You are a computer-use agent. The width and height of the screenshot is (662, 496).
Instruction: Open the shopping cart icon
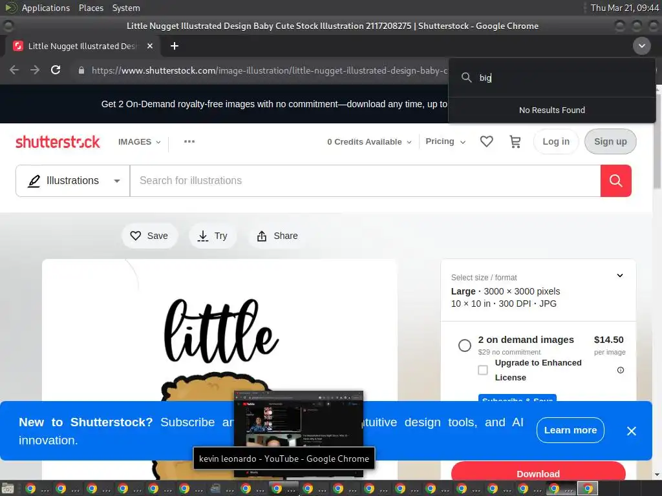pos(515,141)
